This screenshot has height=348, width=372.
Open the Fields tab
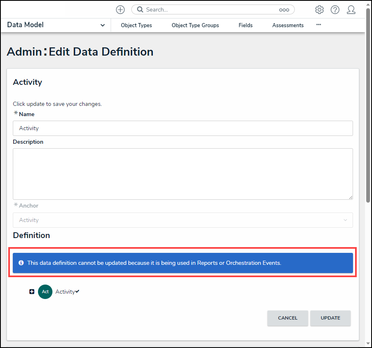(245, 25)
